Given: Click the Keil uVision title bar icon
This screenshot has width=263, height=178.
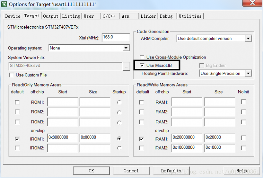Looking at the screenshot, I should tap(4, 4).
